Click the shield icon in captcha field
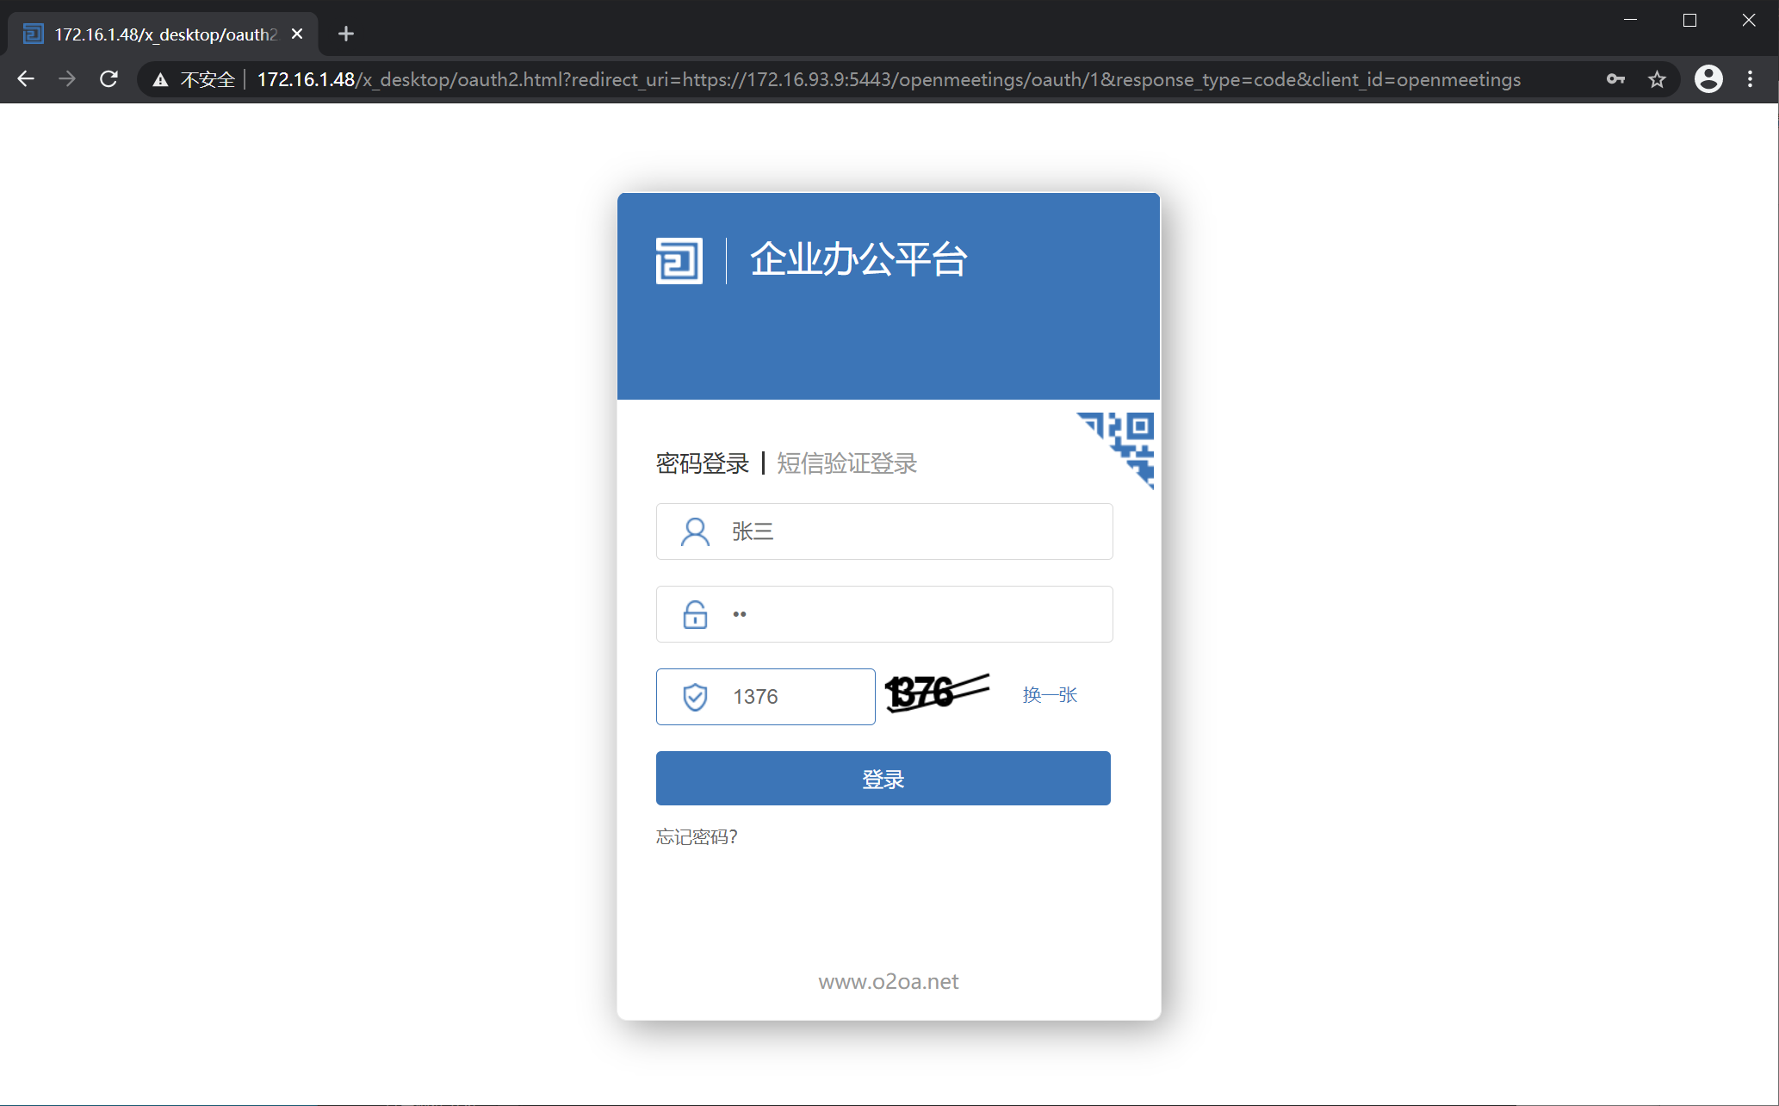The image size is (1779, 1106). pos(695,697)
